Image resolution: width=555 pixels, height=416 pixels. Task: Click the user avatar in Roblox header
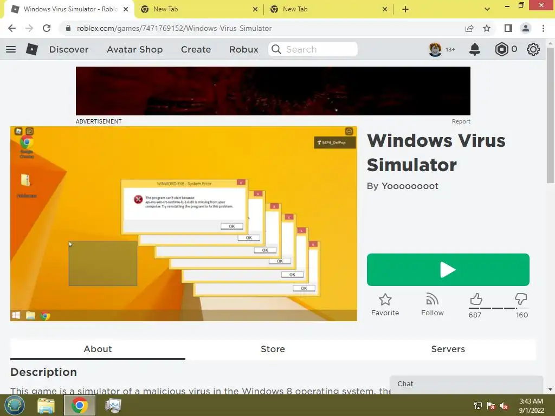pyautogui.click(x=435, y=49)
